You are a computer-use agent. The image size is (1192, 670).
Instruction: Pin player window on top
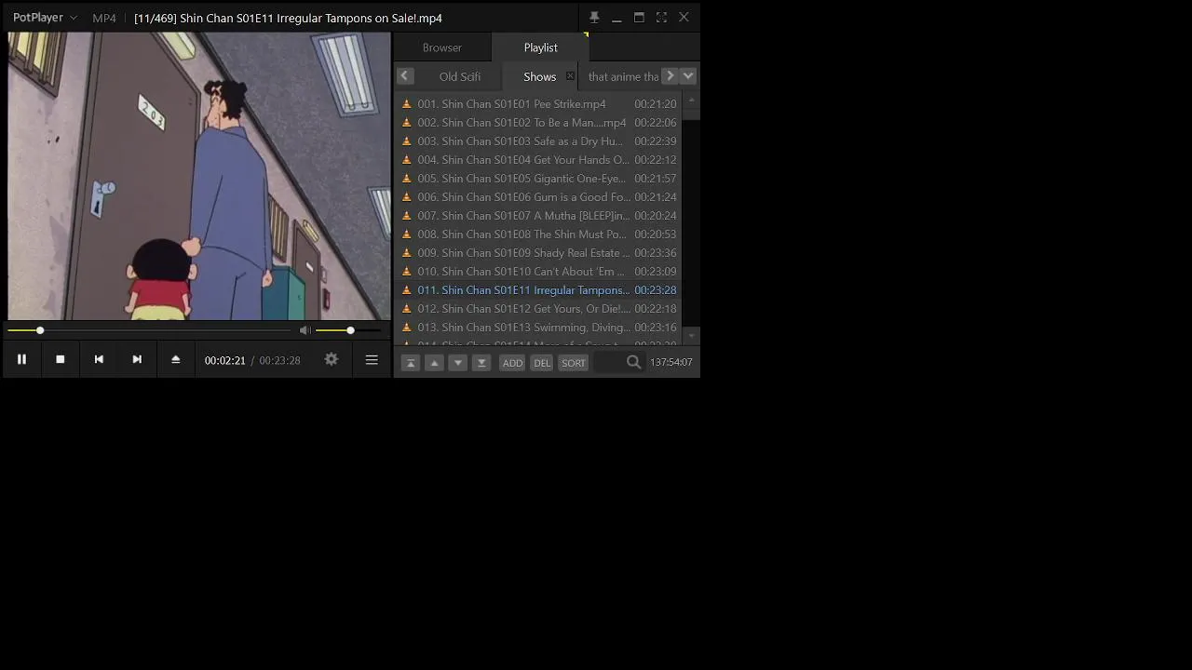click(594, 18)
